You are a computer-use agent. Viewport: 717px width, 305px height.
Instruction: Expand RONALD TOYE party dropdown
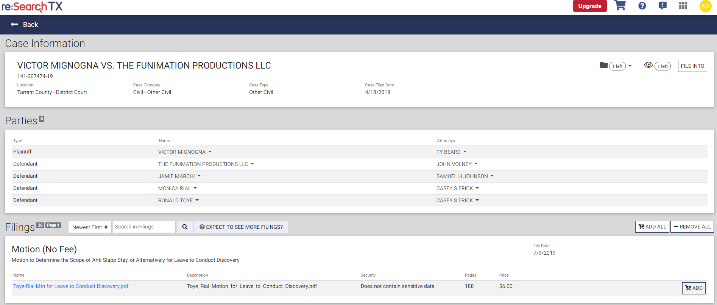tap(197, 200)
